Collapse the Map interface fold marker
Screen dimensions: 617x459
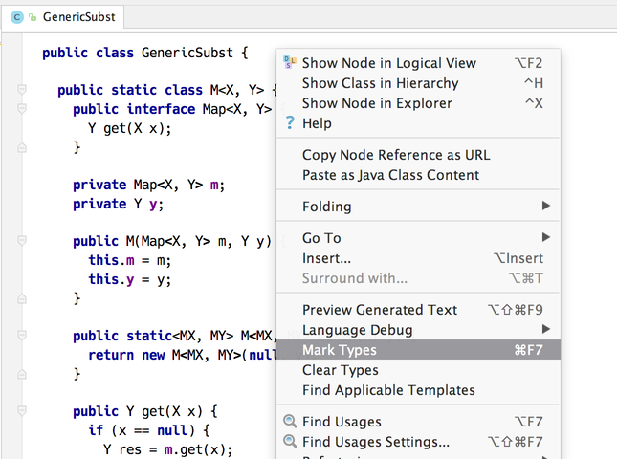(22, 108)
